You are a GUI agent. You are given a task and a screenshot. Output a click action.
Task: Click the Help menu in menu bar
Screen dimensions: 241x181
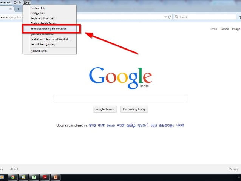[x=27, y=2]
